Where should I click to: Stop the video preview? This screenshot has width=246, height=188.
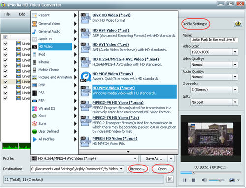point(193,180)
